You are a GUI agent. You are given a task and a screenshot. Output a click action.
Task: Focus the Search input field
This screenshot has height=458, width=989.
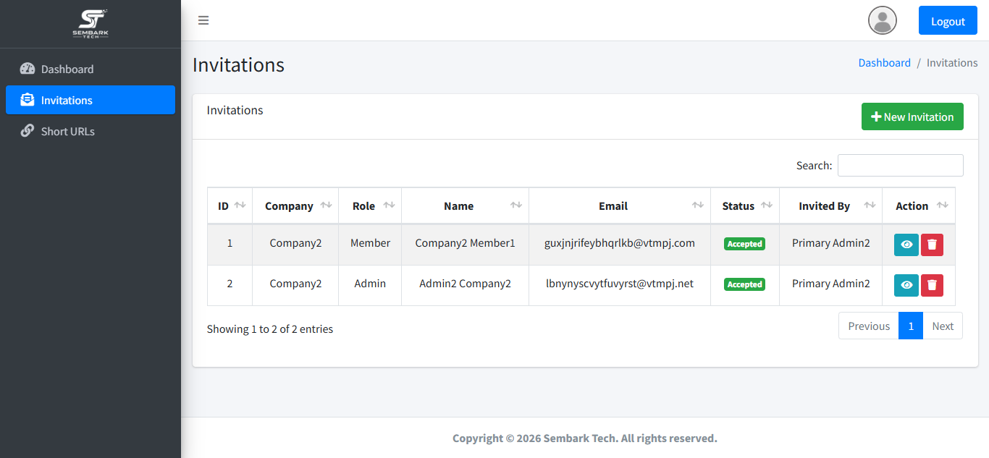tap(901, 165)
